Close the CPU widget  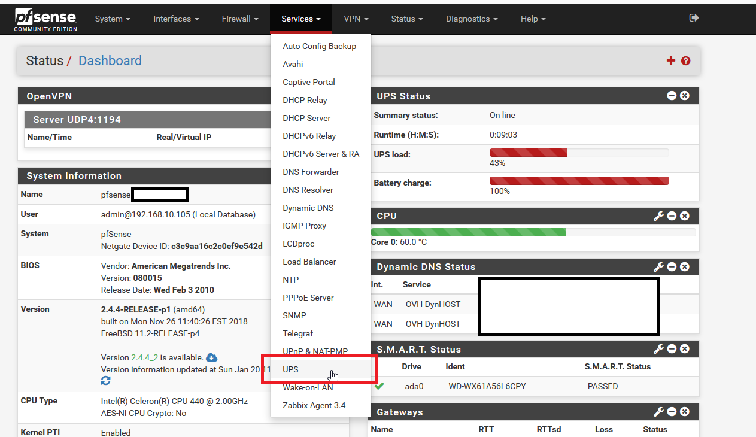(685, 216)
